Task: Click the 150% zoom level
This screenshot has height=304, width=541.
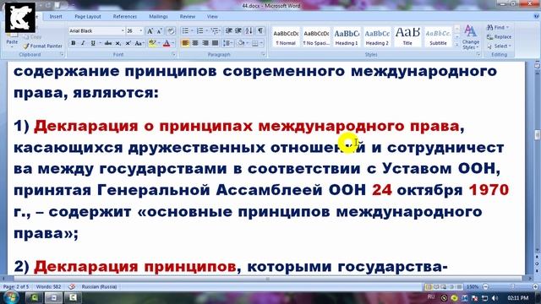Action: point(473,287)
